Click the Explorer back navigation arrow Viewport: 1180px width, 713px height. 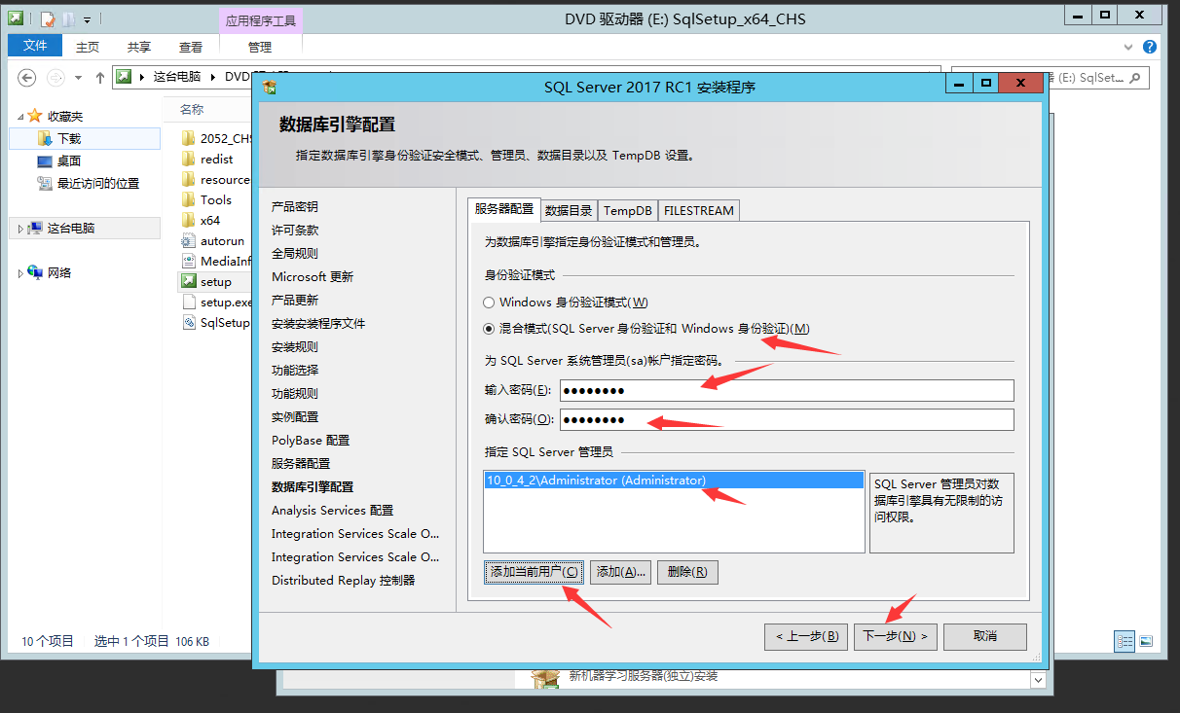[26, 77]
